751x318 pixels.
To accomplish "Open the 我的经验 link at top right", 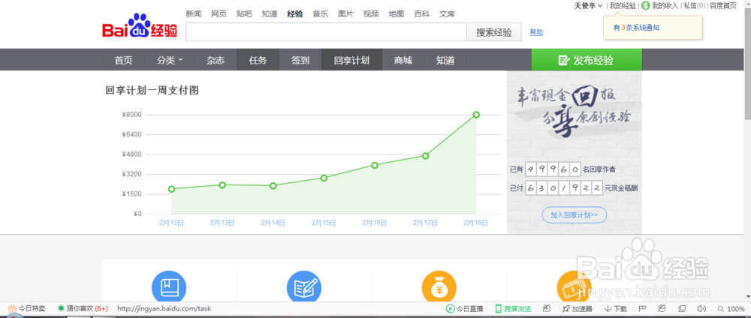I will click(x=623, y=6).
